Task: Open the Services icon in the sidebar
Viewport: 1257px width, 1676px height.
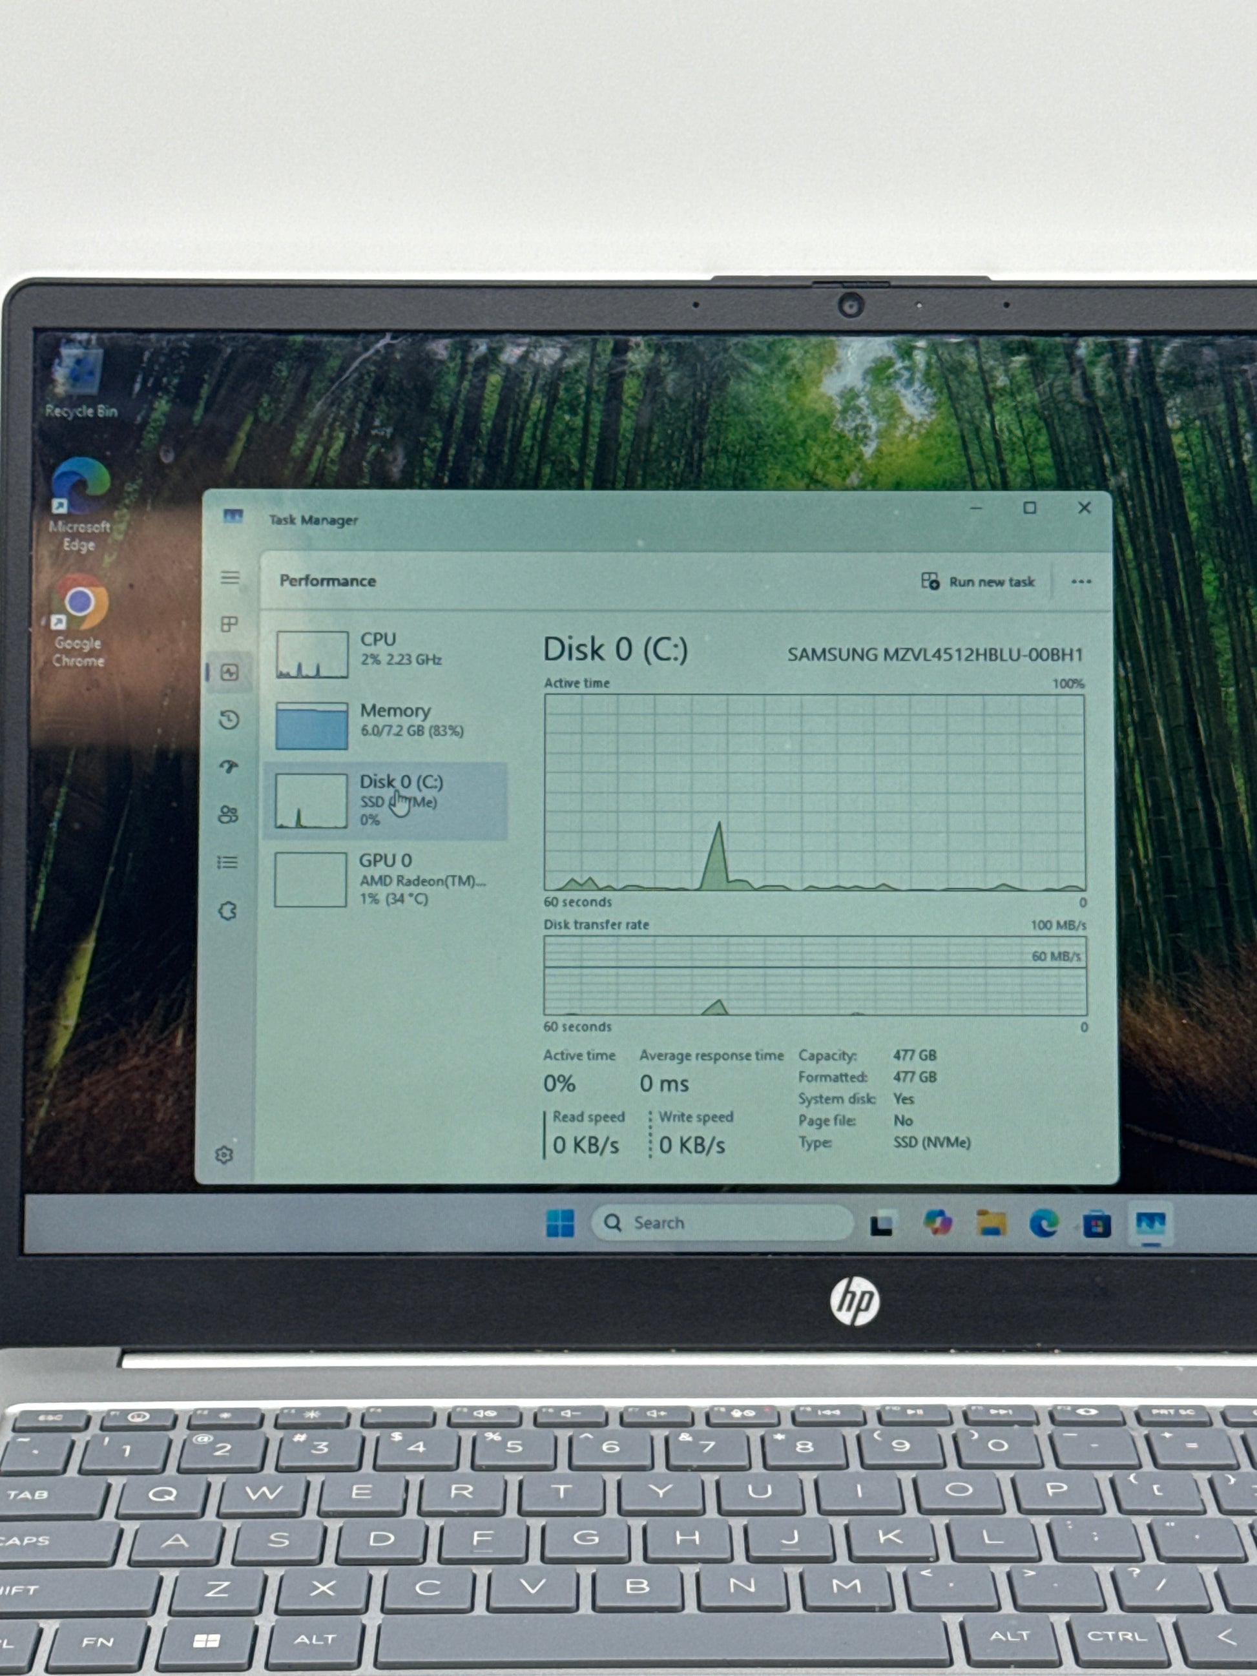Action: pyautogui.click(x=227, y=910)
